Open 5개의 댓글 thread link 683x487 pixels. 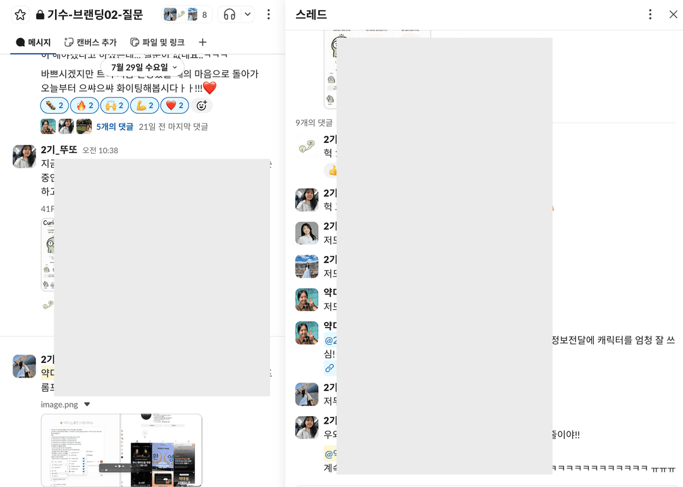point(114,126)
